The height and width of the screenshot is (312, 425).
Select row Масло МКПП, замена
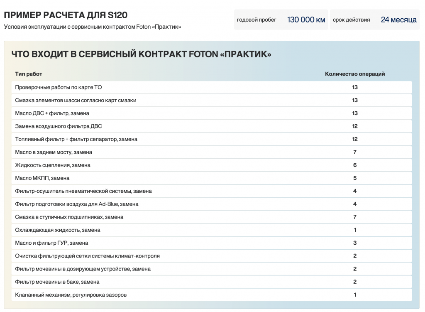point(212,178)
